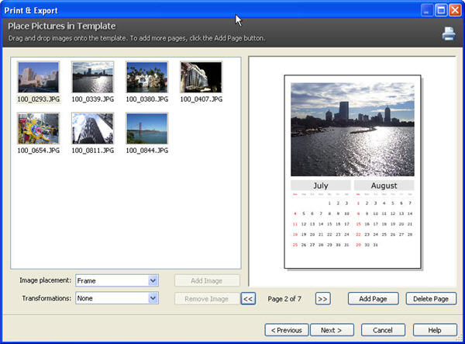Click the Delete Page button
Viewport: 465px width, 344px height.
pyautogui.click(x=431, y=299)
